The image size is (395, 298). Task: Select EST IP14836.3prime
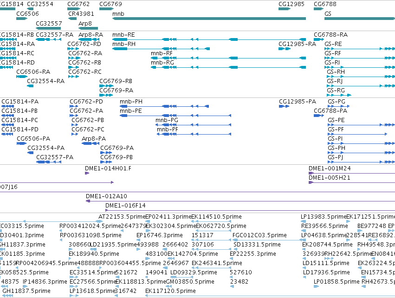(45, 282)
